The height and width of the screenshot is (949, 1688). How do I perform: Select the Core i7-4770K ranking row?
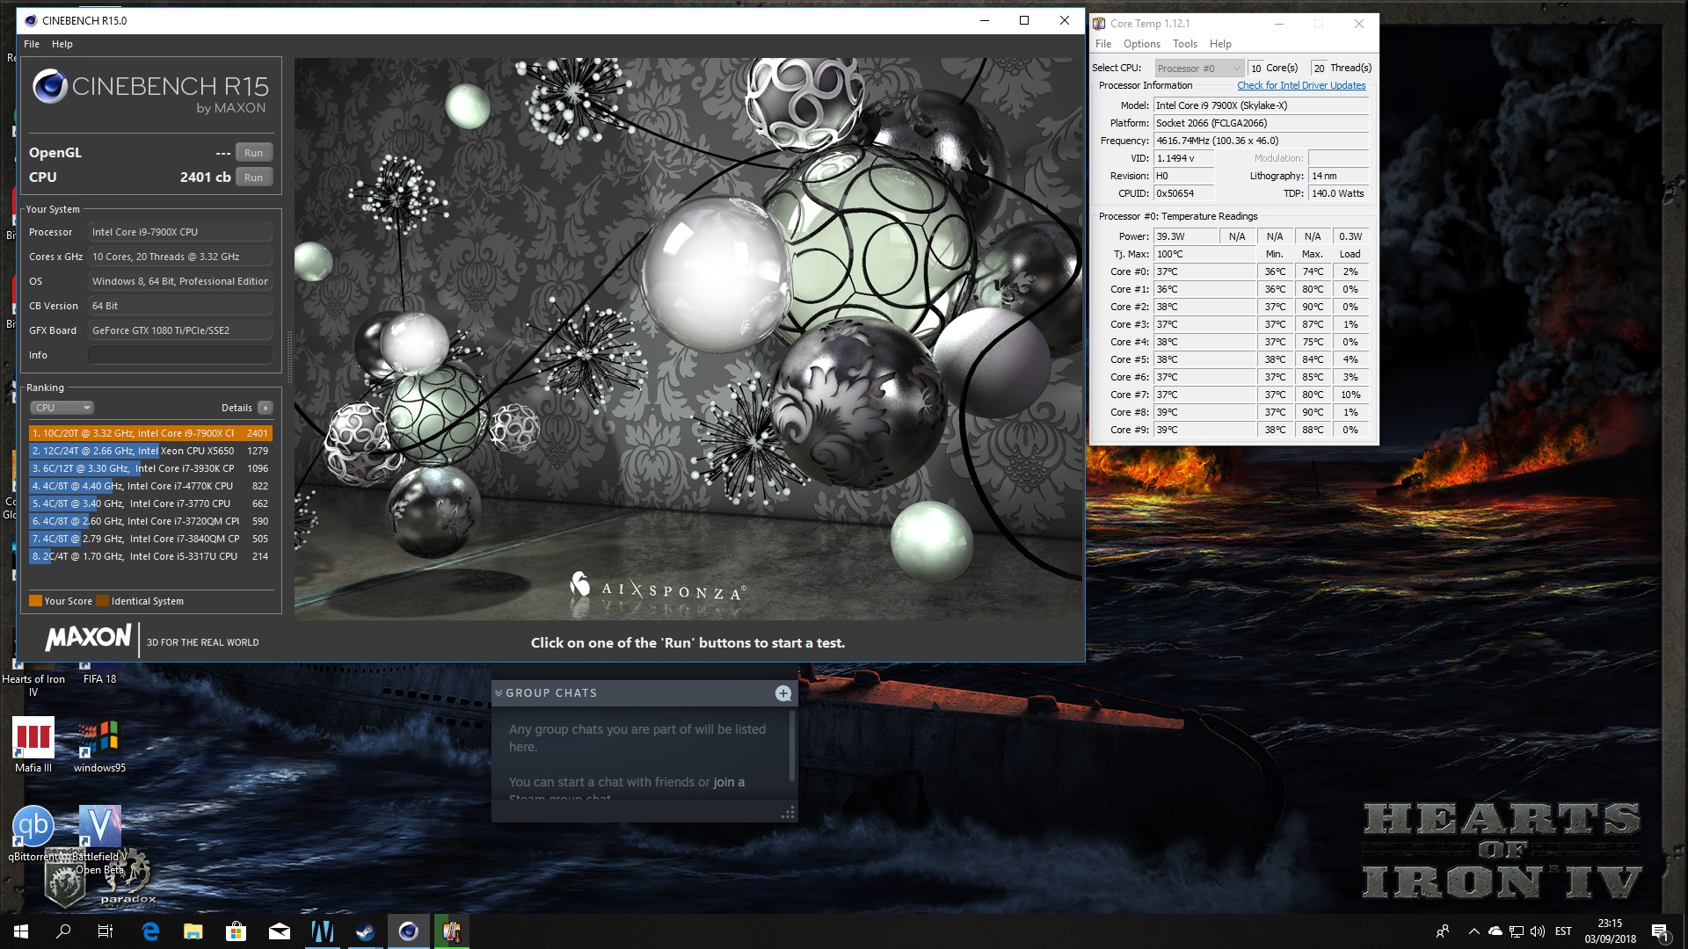tap(150, 486)
